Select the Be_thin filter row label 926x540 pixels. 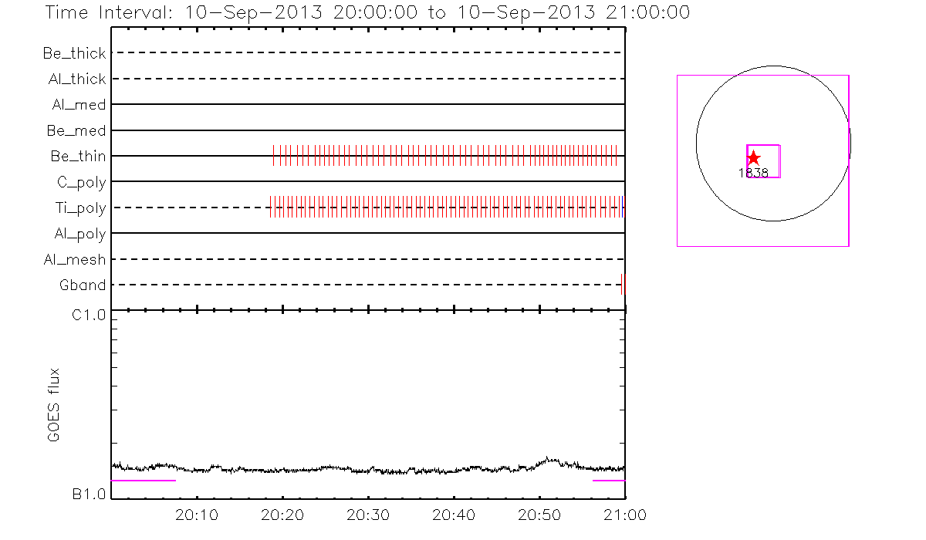pyautogui.click(x=78, y=157)
